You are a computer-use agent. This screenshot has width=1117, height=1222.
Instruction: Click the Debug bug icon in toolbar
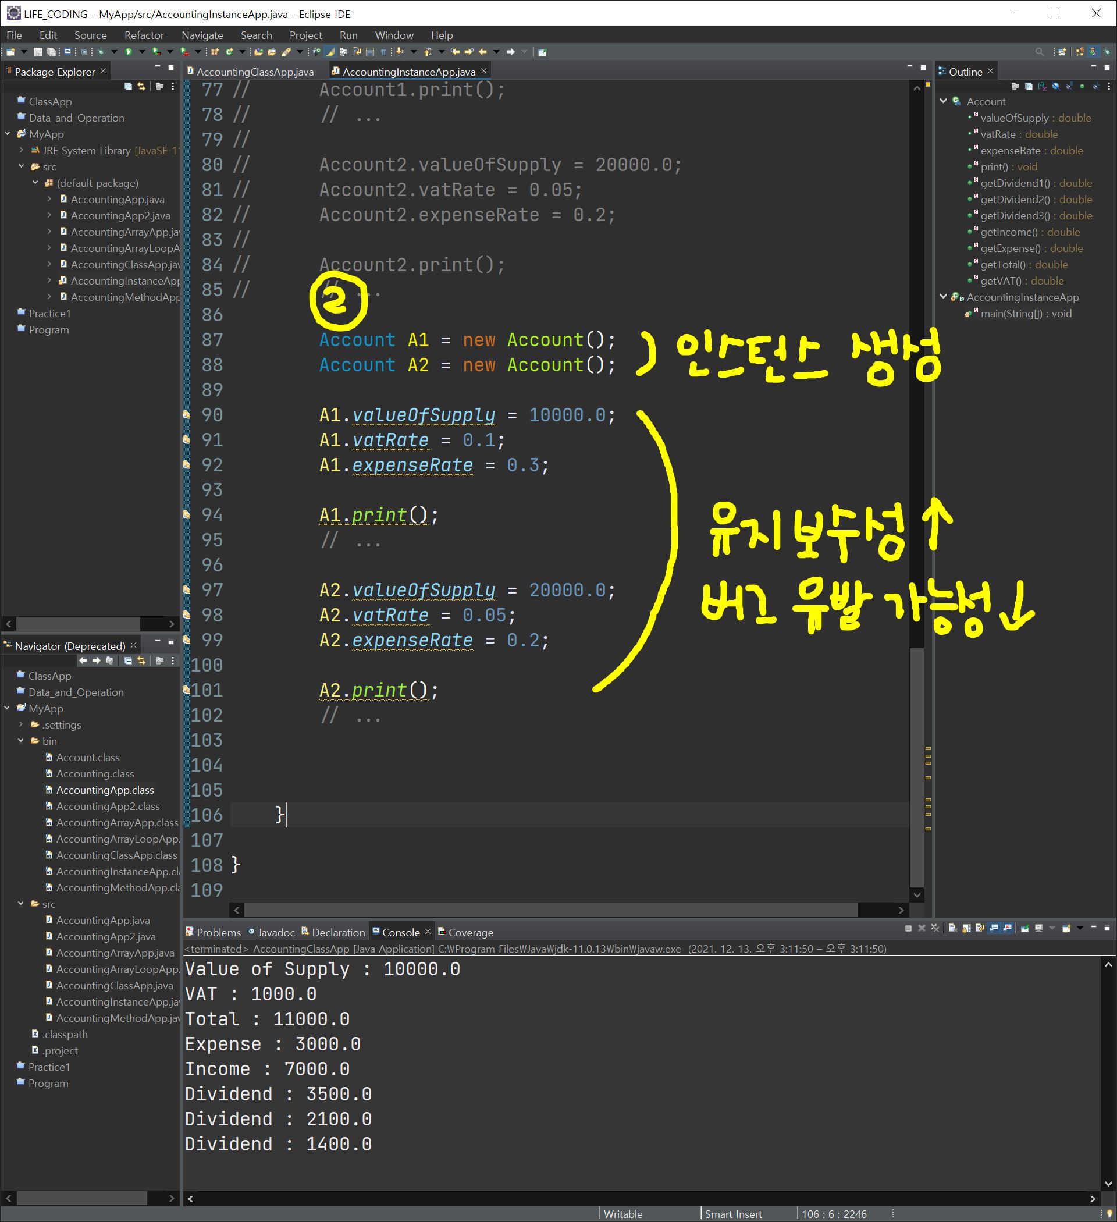[101, 52]
